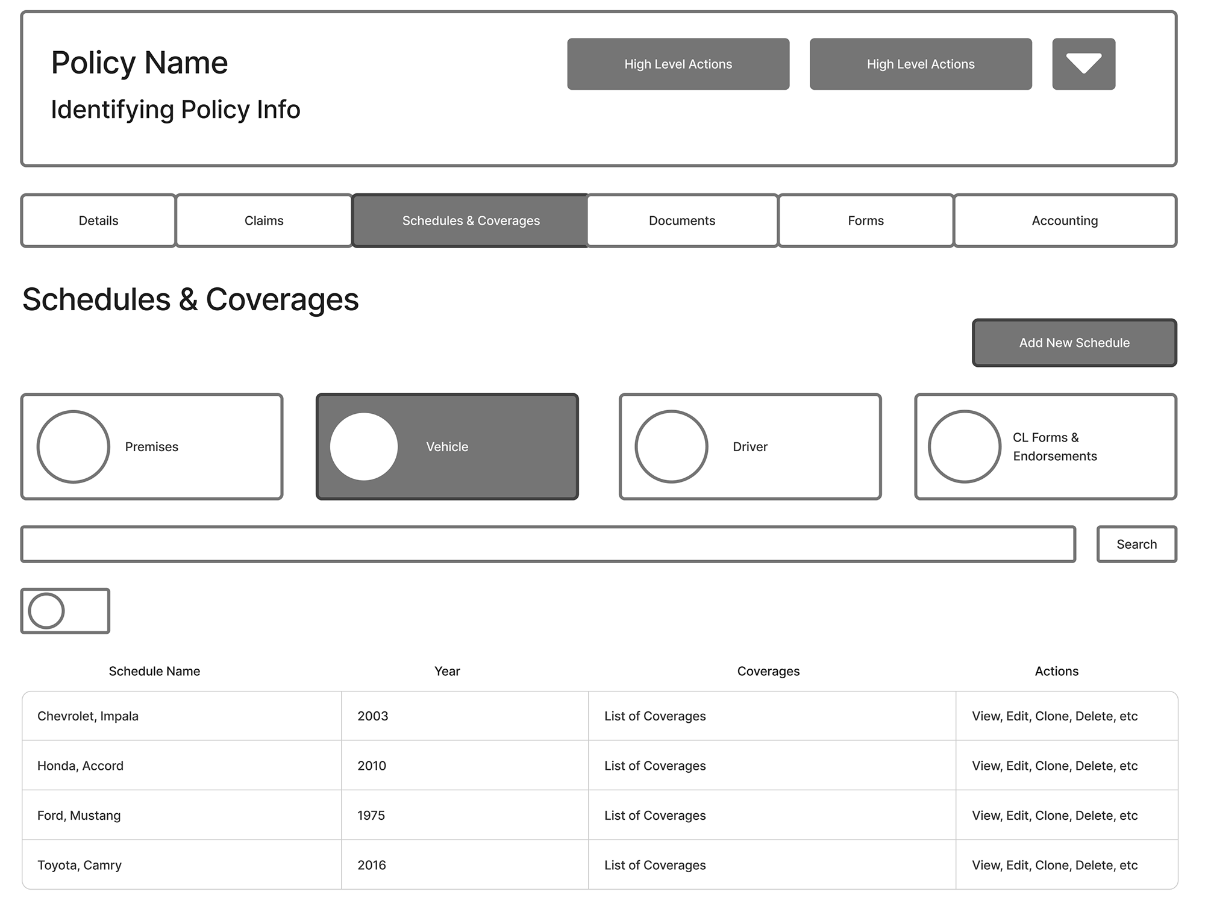Open the Details tab
Image resolution: width=1205 pixels, height=924 pixels.
[98, 220]
